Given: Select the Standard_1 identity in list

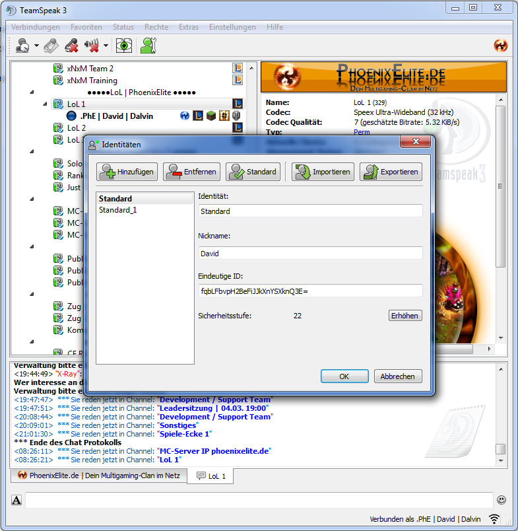Looking at the screenshot, I should pyautogui.click(x=145, y=210).
